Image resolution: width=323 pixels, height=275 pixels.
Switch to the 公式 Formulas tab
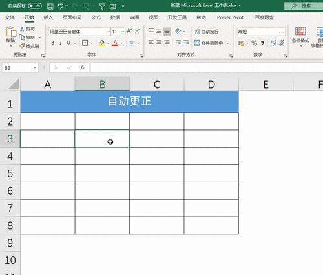point(96,17)
